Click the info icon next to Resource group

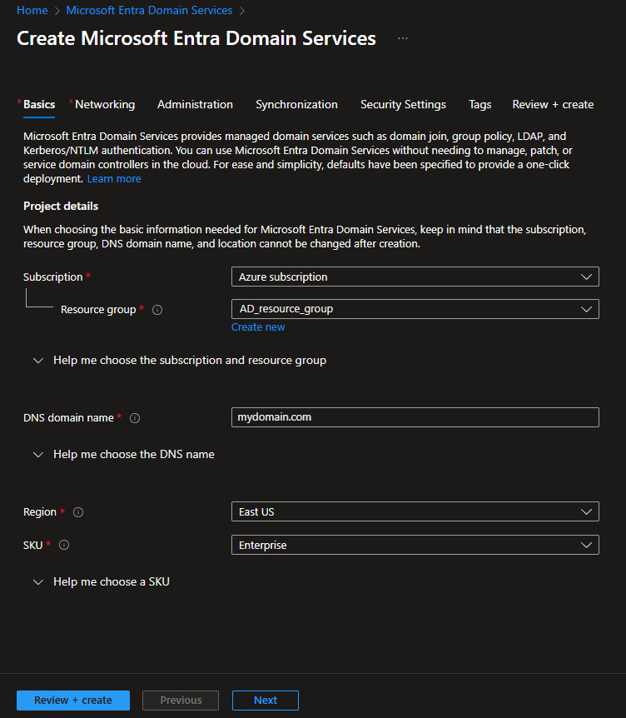coord(157,310)
